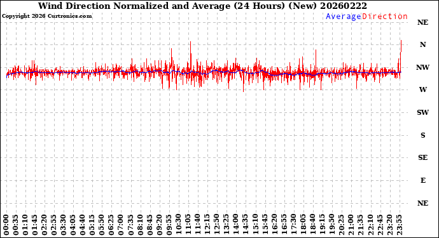Click the 15:45 time axis label
The image size is (439, 238).
[x=265, y=225]
